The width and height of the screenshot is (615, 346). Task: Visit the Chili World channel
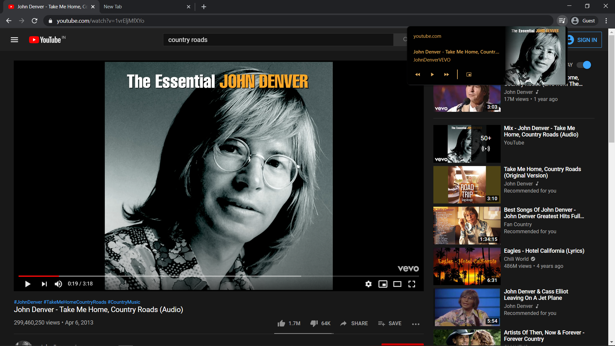click(516, 259)
